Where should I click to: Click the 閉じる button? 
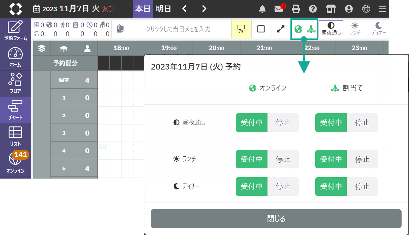click(276, 218)
